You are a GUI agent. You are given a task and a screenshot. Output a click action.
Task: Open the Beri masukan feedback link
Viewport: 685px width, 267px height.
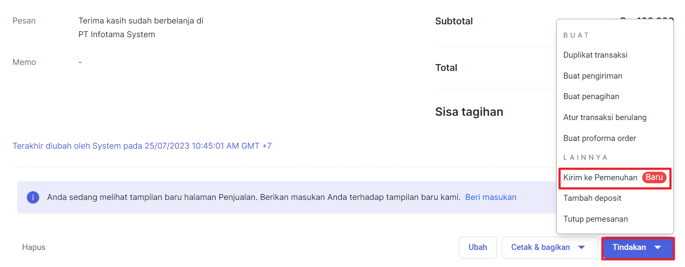click(491, 197)
